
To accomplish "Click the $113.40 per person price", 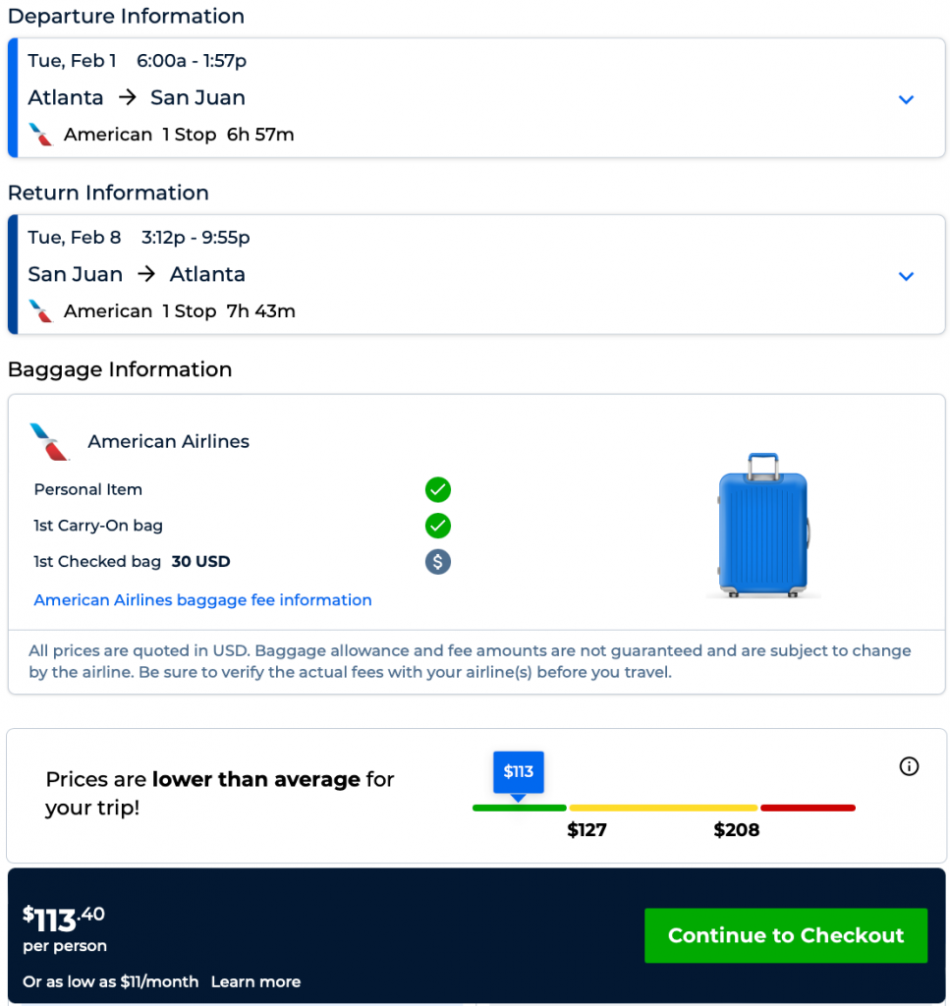I will pyautogui.click(x=64, y=920).
